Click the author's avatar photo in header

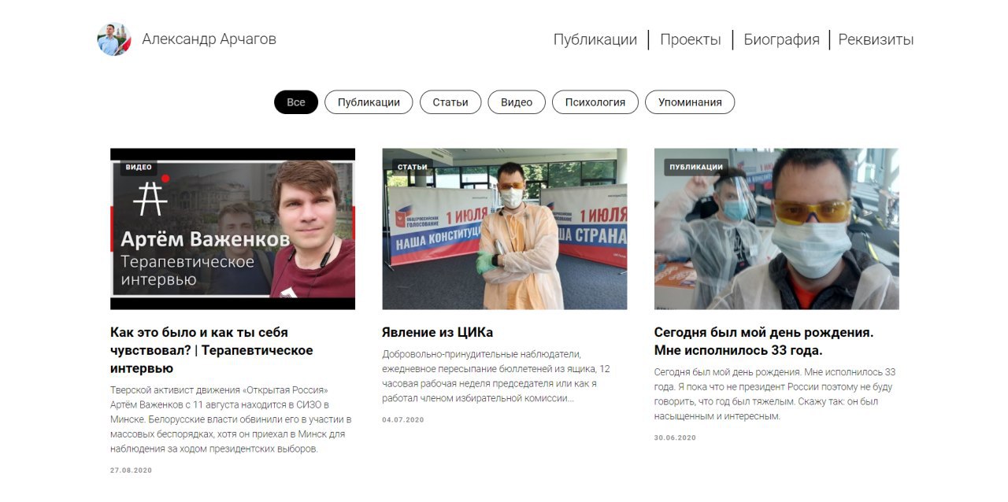(x=114, y=39)
